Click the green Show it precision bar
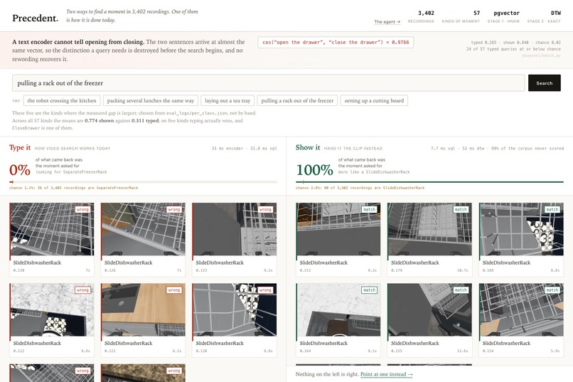 point(429,181)
